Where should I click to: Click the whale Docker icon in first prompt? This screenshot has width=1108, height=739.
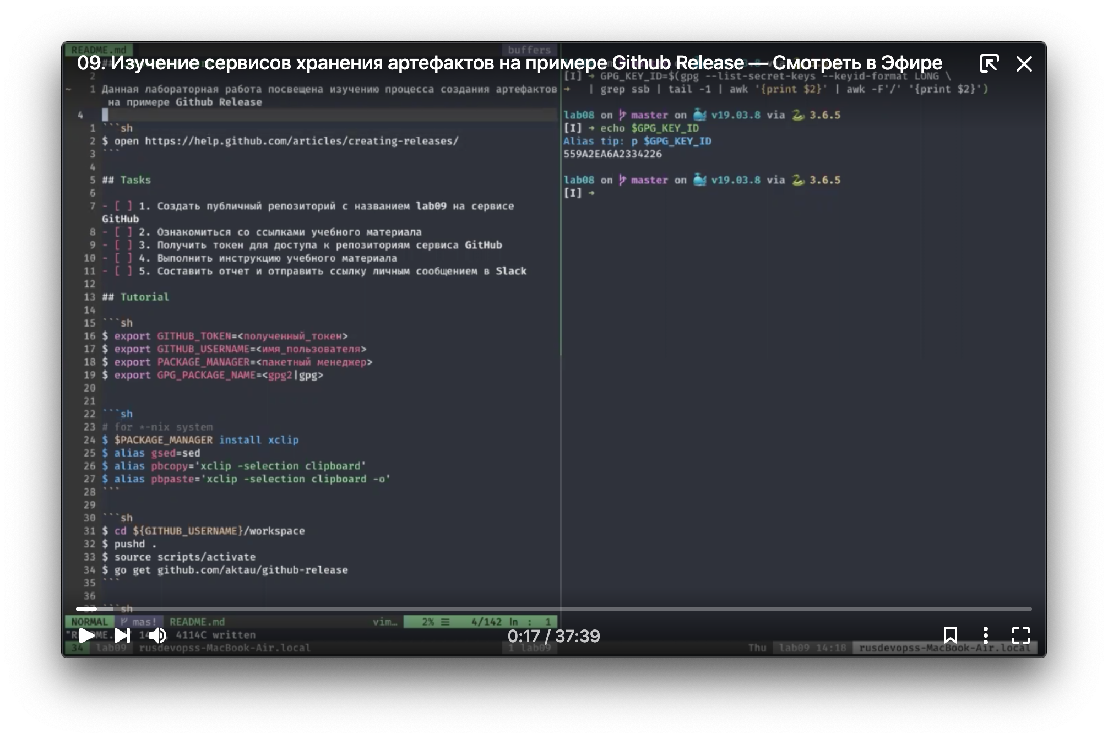pyautogui.click(x=699, y=115)
